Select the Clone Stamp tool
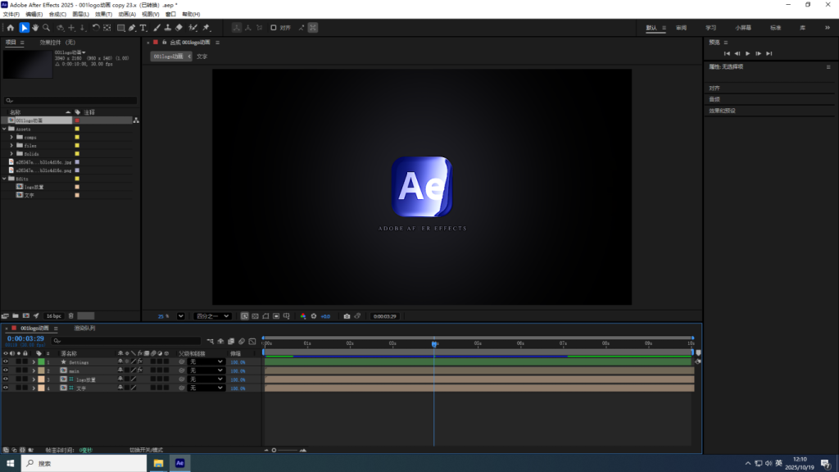This screenshot has width=839, height=472. tap(167, 28)
